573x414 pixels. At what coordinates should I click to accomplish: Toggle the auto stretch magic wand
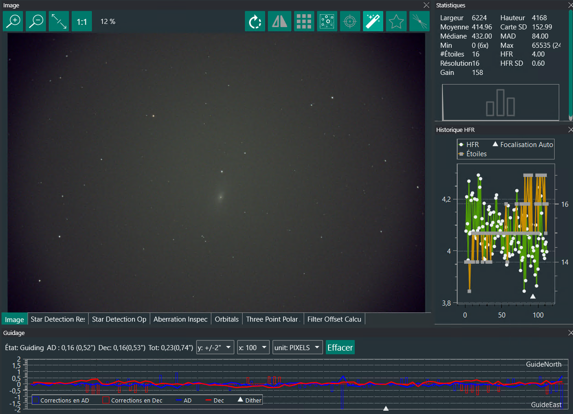point(373,22)
